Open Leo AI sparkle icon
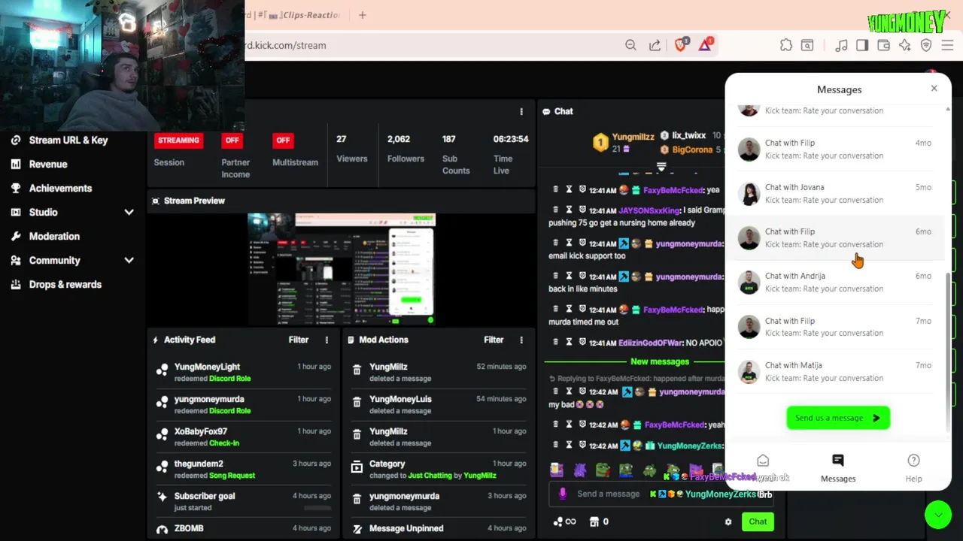 [x=905, y=45]
